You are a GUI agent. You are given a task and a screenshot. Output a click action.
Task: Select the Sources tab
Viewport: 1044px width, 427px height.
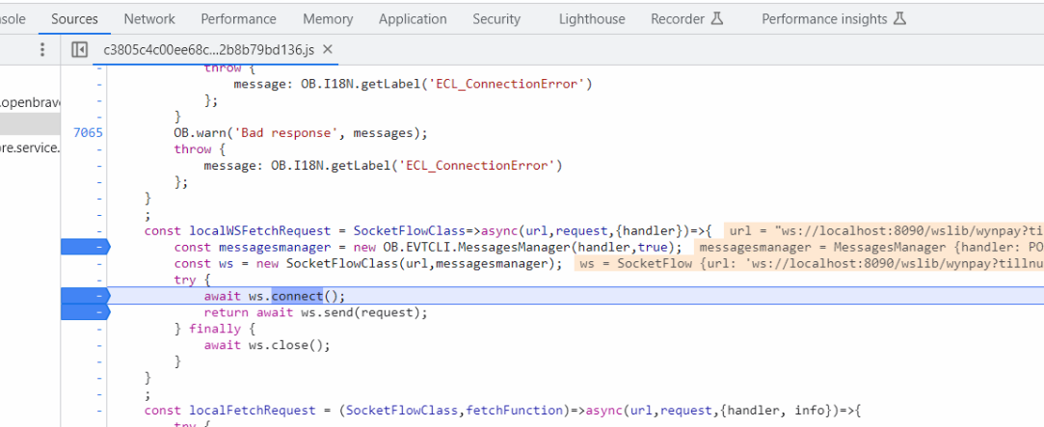(x=74, y=18)
